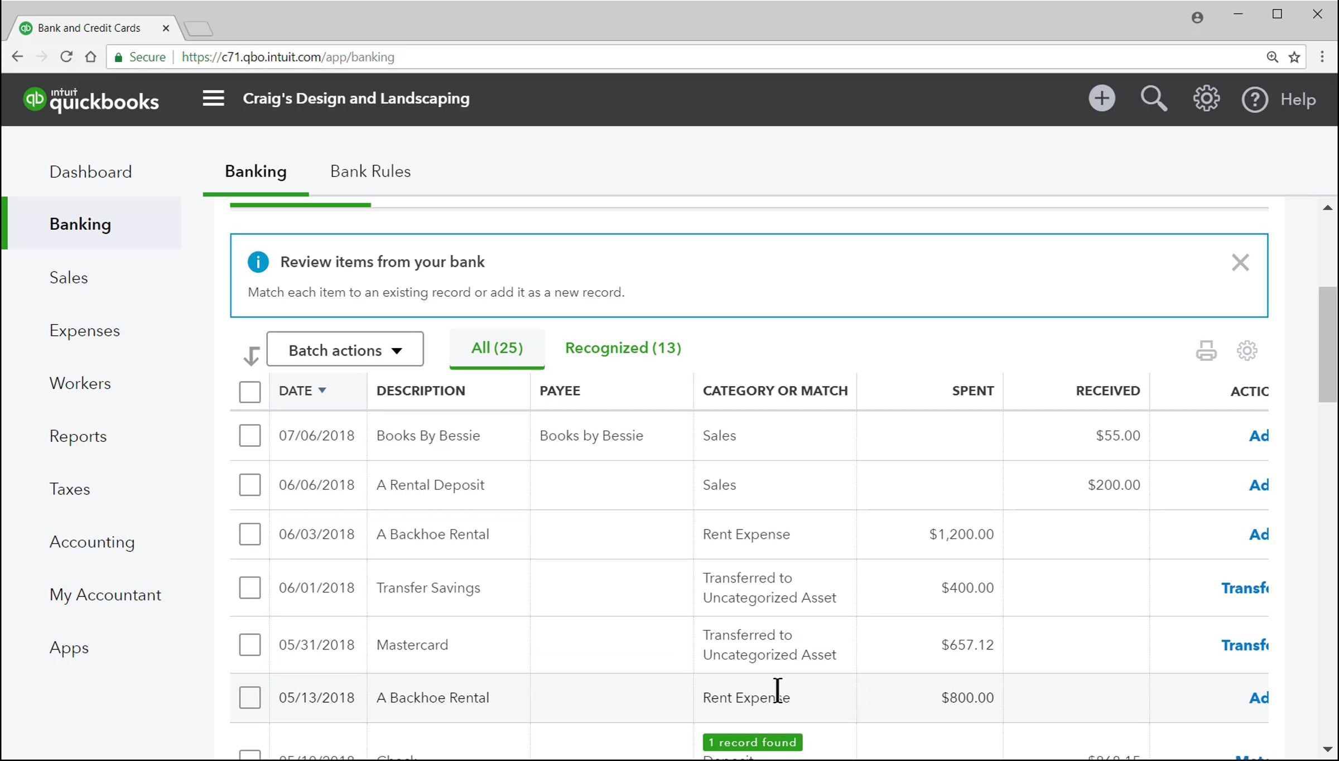This screenshot has height=761, width=1339.
Task: Bookmark page with star icon
Action: tap(1294, 57)
